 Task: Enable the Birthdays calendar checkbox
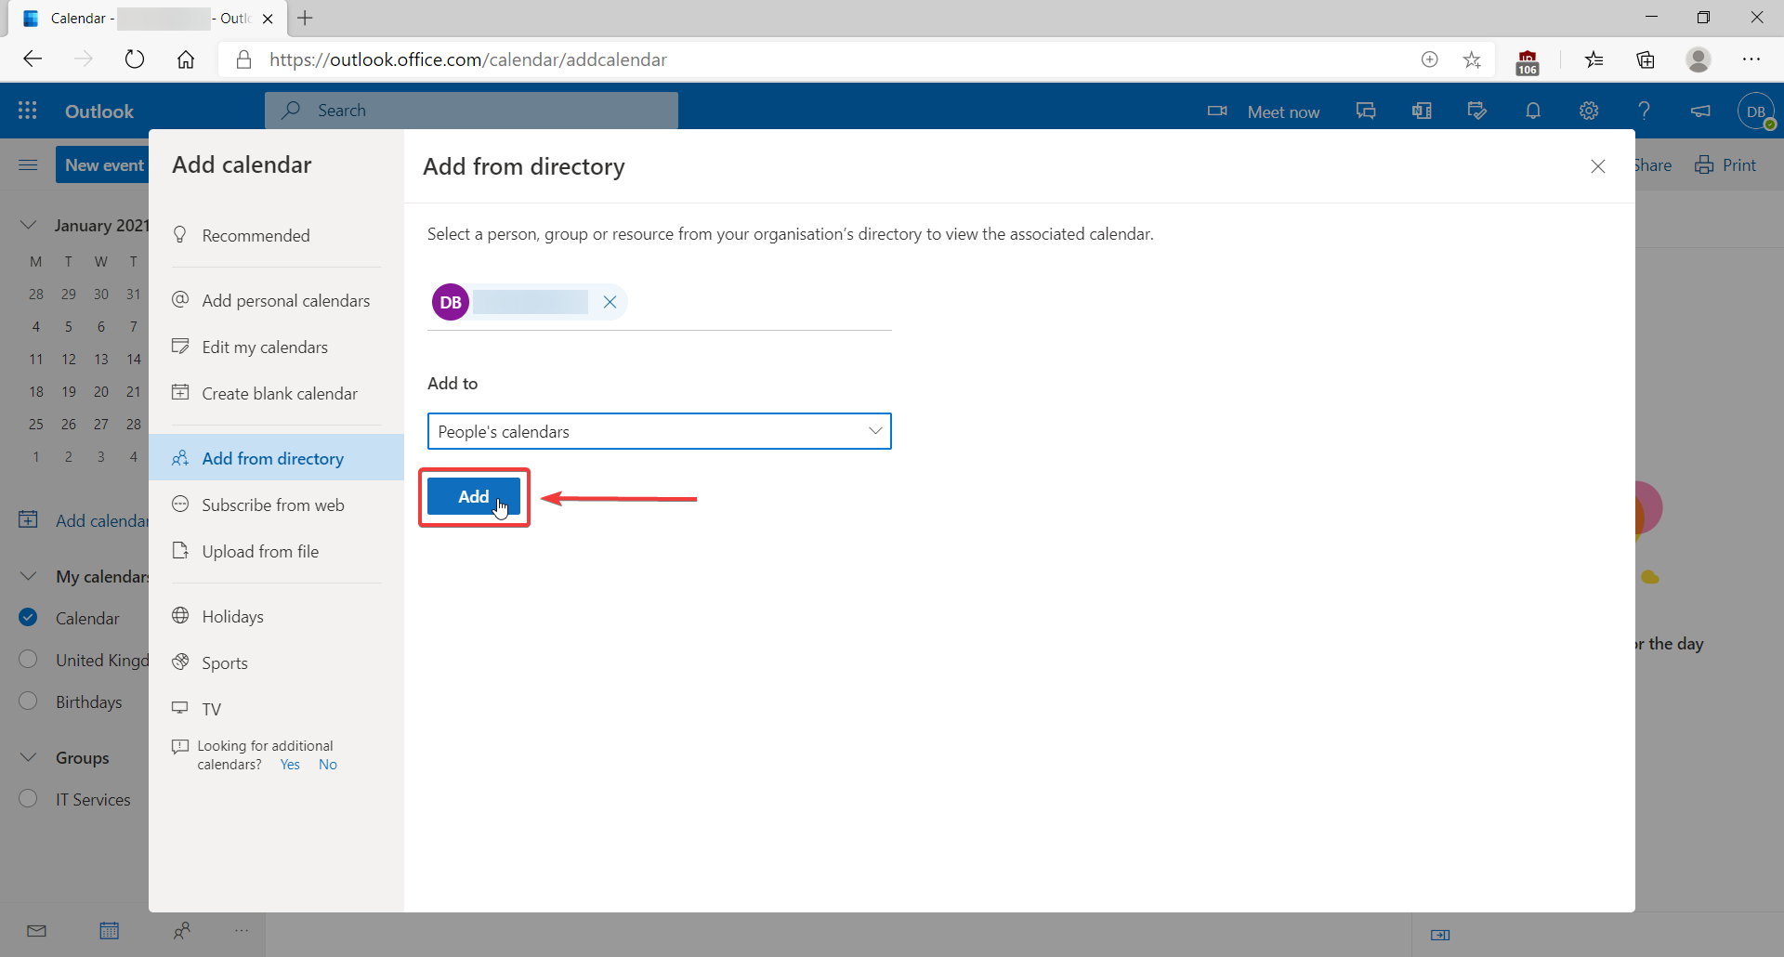pyautogui.click(x=28, y=701)
